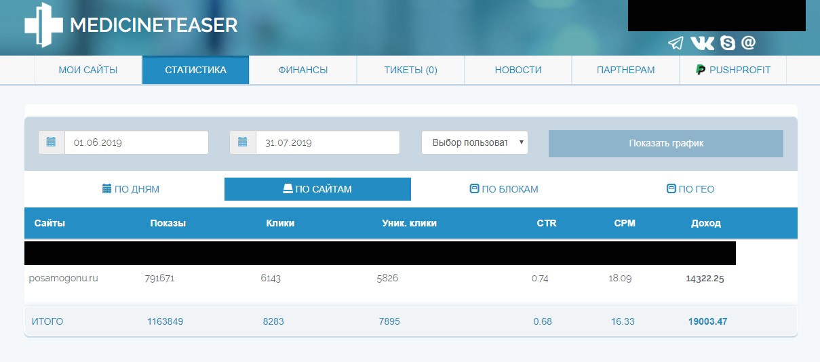Open Тикеты (0) tab
This screenshot has width=820, height=362.
pos(410,70)
